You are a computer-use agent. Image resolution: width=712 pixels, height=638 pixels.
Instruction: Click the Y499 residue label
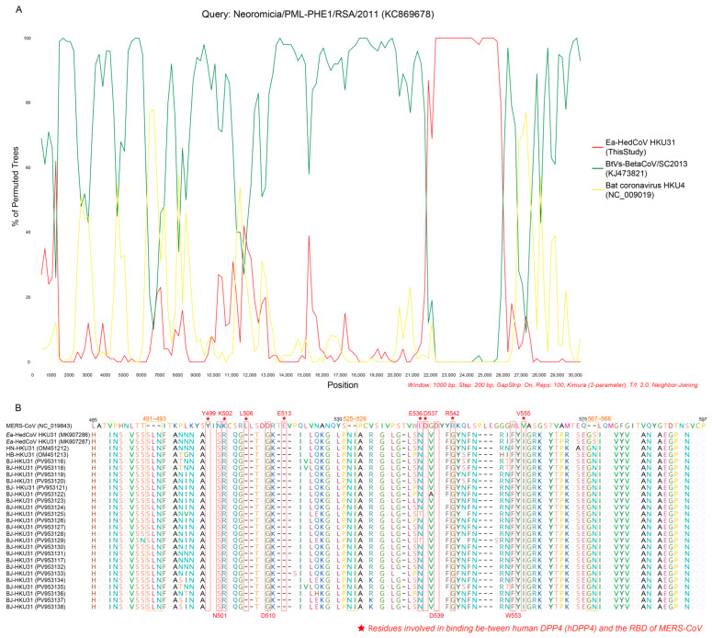click(x=209, y=413)
